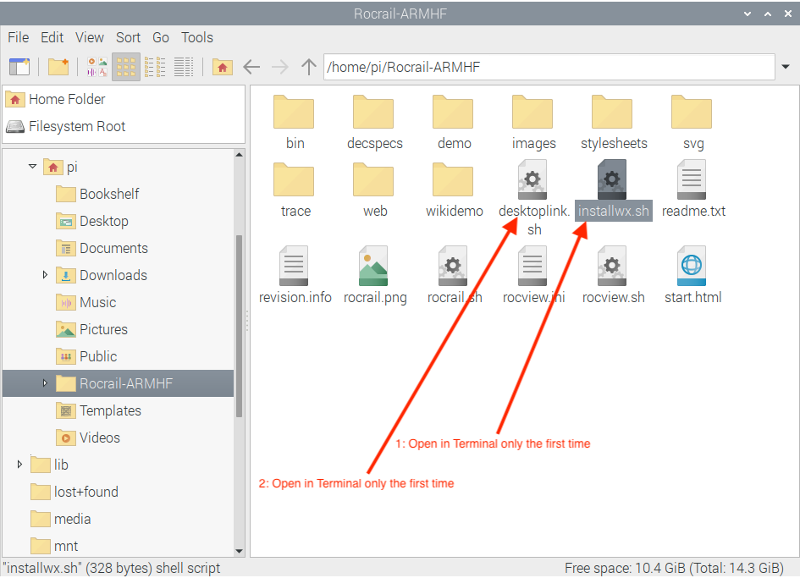Click Filesystem Root in places panel

pos(76,126)
